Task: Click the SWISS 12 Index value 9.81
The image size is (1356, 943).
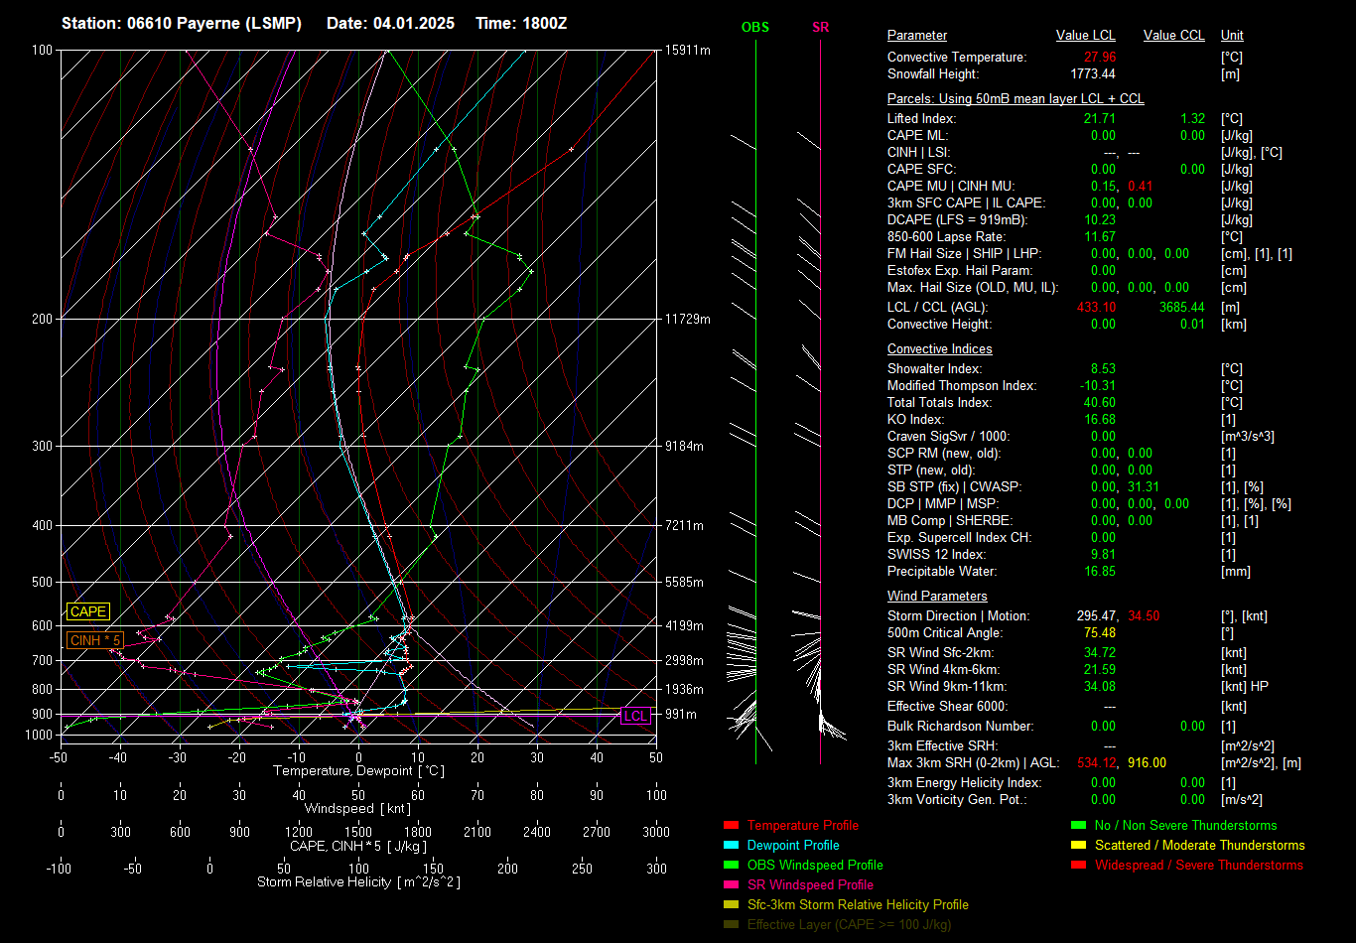Action: 1103,555
